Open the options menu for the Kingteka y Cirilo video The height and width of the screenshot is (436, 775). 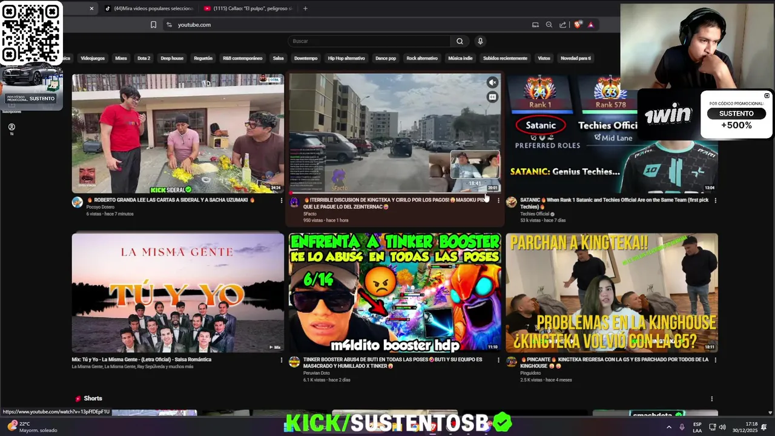pyautogui.click(x=498, y=200)
